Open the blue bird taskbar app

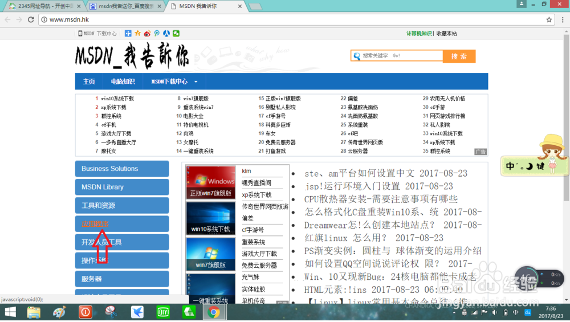137,312
